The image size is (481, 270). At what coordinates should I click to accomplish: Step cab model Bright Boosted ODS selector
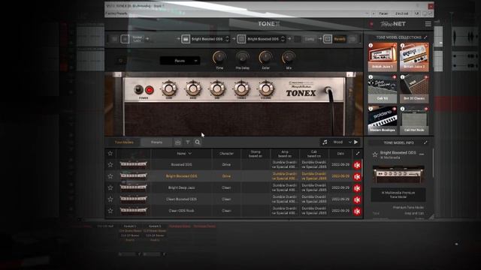click(283, 39)
